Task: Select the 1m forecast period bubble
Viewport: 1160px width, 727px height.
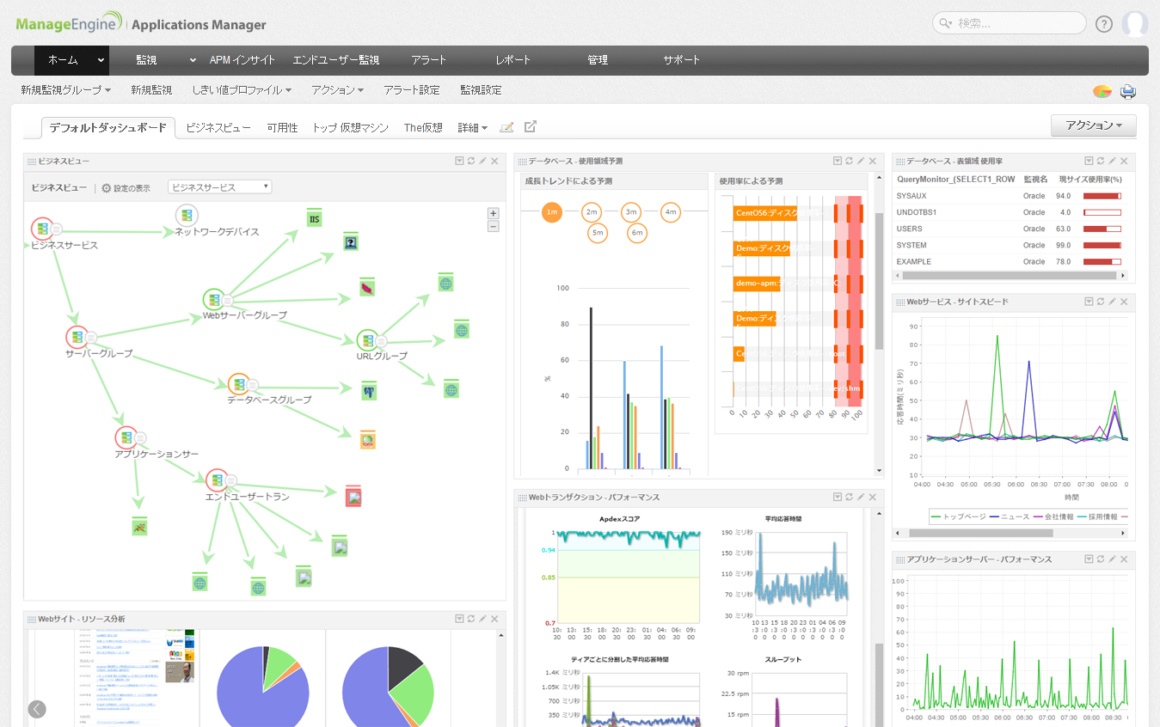Action: pyautogui.click(x=550, y=212)
